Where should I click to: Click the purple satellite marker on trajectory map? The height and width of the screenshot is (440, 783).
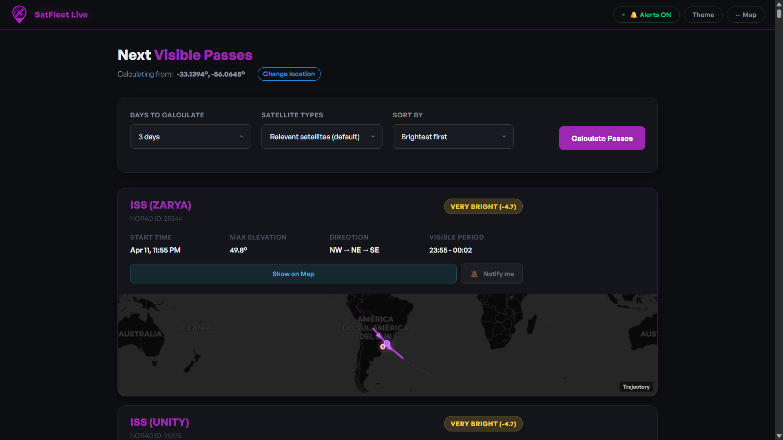(x=387, y=343)
